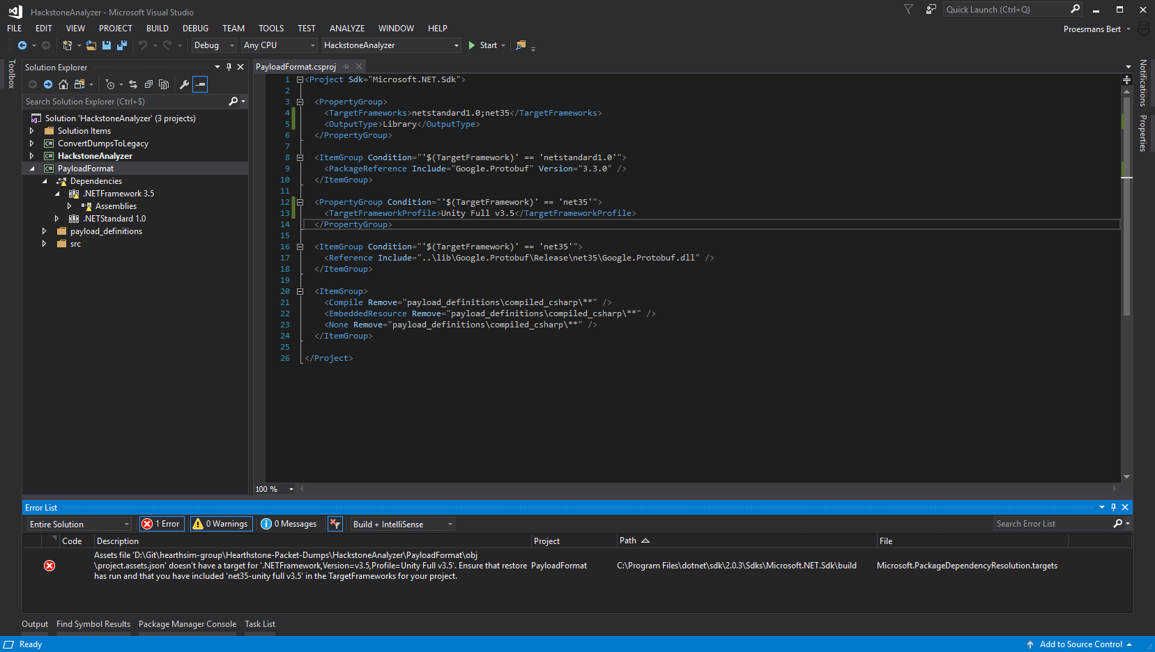Switch to the Output tab
The image size is (1155, 652).
(x=34, y=623)
